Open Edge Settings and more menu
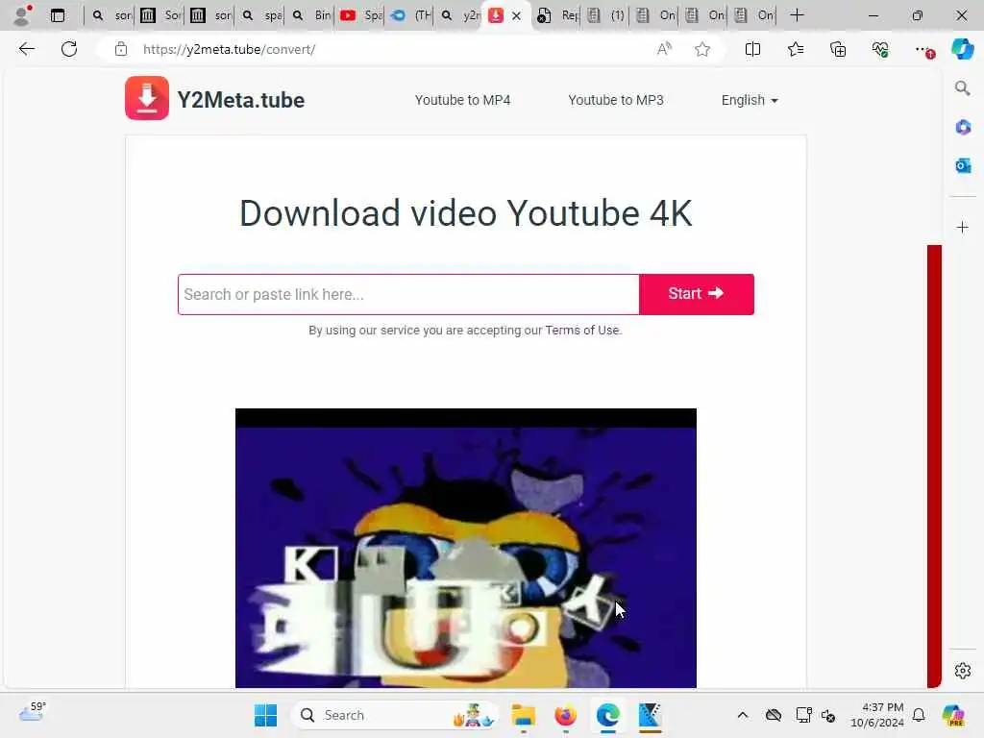984x738 pixels. coord(923,50)
